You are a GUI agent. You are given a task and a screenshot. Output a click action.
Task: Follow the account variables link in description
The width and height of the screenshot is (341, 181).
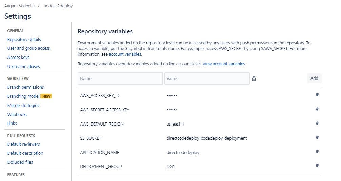[125, 54]
